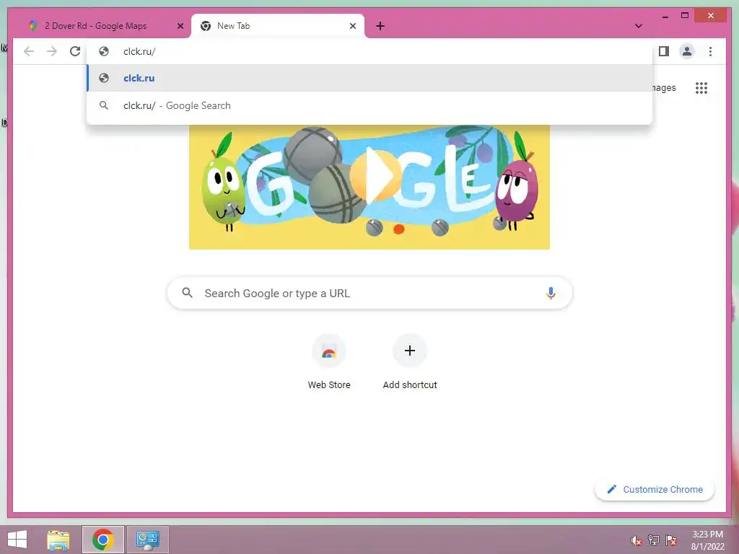Close the New Tab tab
This screenshot has height=554, width=739.
[x=352, y=26]
